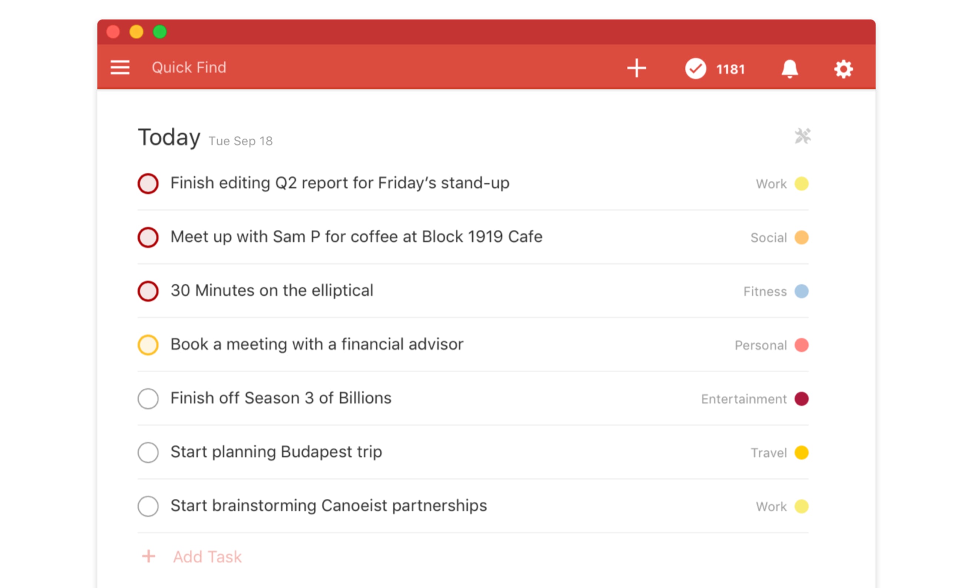
Task: Open notifications bell
Action: pyautogui.click(x=789, y=69)
